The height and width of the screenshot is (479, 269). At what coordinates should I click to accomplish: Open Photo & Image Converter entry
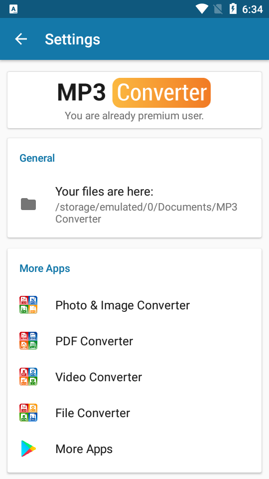134,305
